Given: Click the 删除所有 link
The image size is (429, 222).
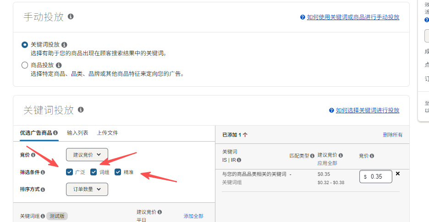Looking at the screenshot, I should coord(392,135).
